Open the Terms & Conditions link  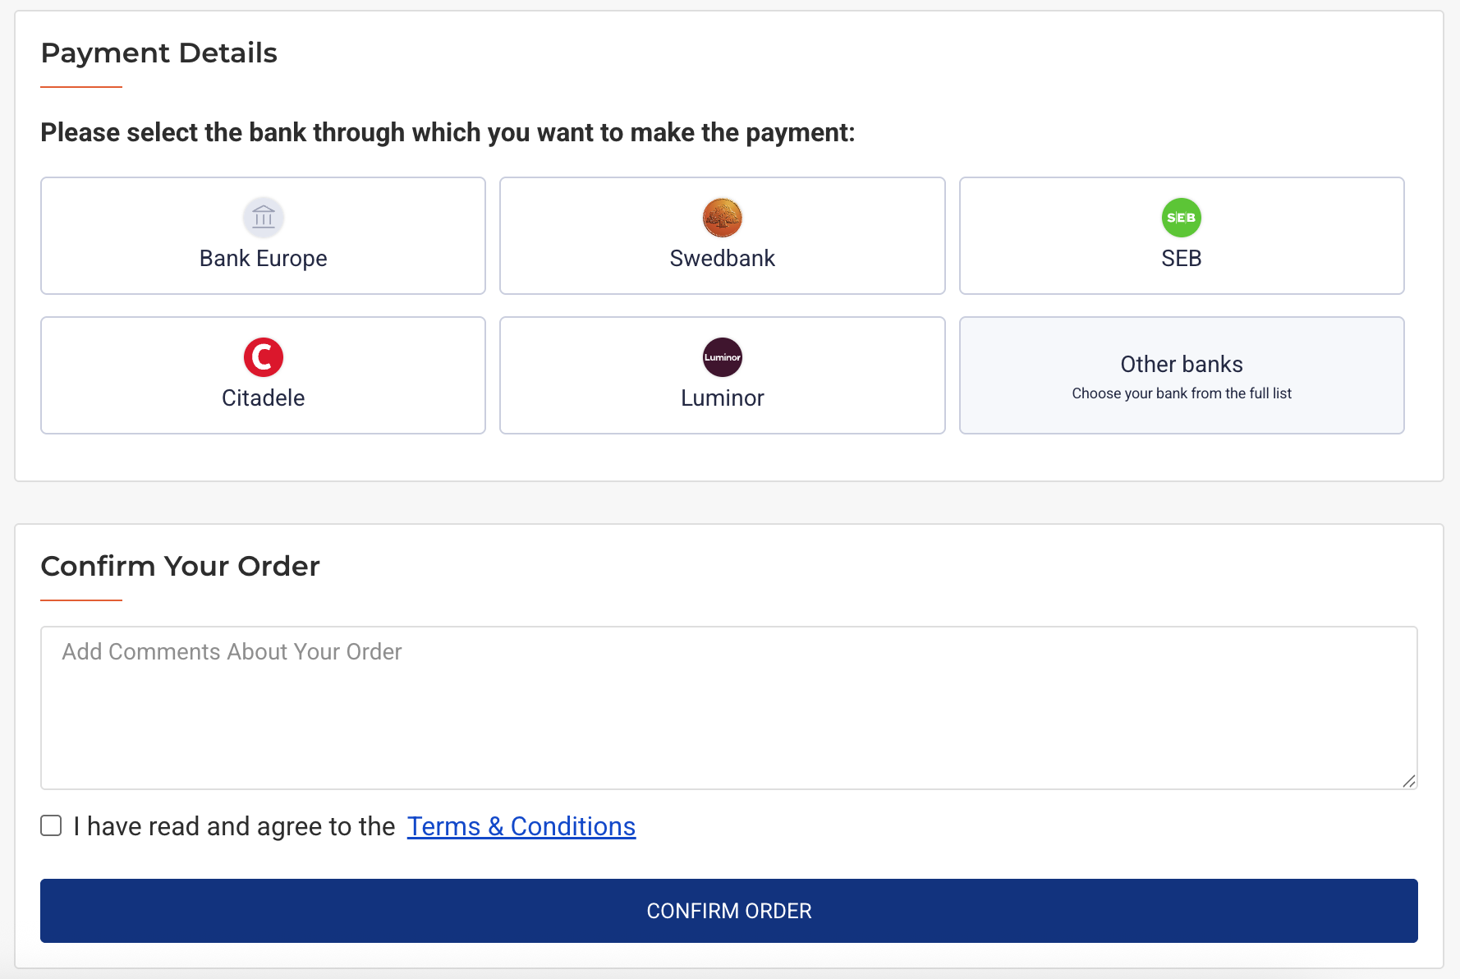pyautogui.click(x=521, y=826)
